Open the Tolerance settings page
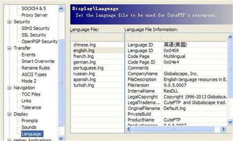233x141 pixels. [31, 108]
